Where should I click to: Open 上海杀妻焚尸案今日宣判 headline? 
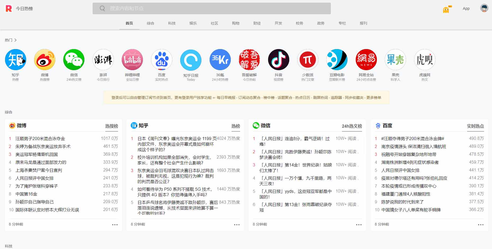39,170
